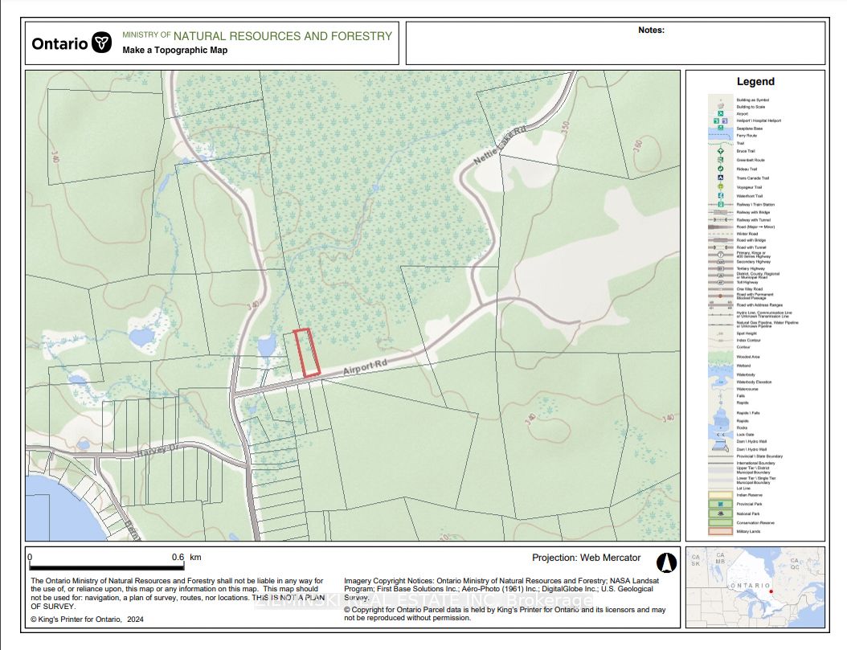Click the Railway Train Station legend icon
Screen dimensions: 847x650
click(x=720, y=205)
